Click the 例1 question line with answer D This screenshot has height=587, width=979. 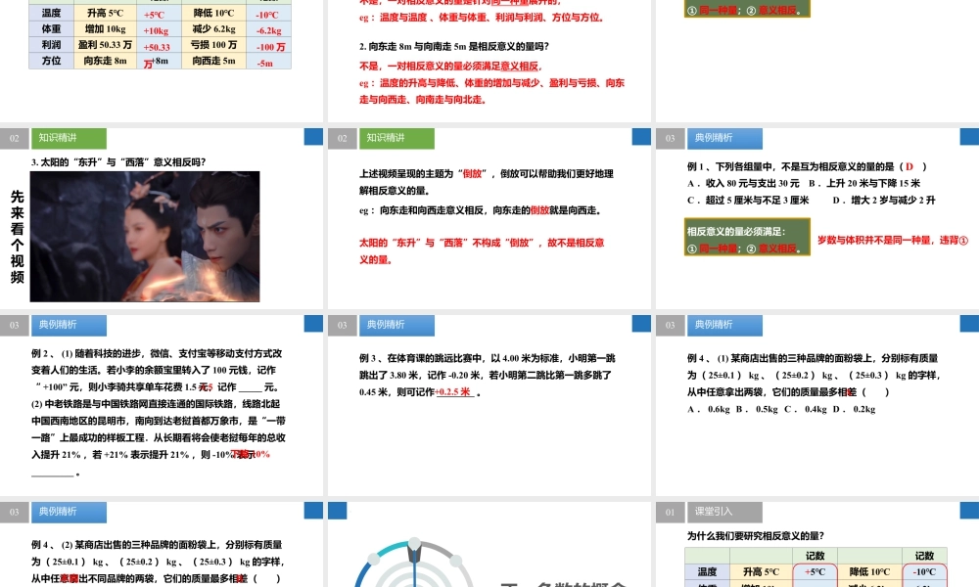click(x=807, y=166)
